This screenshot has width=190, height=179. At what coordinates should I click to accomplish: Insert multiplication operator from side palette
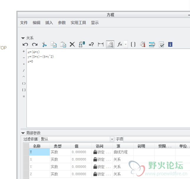(x=24, y=64)
